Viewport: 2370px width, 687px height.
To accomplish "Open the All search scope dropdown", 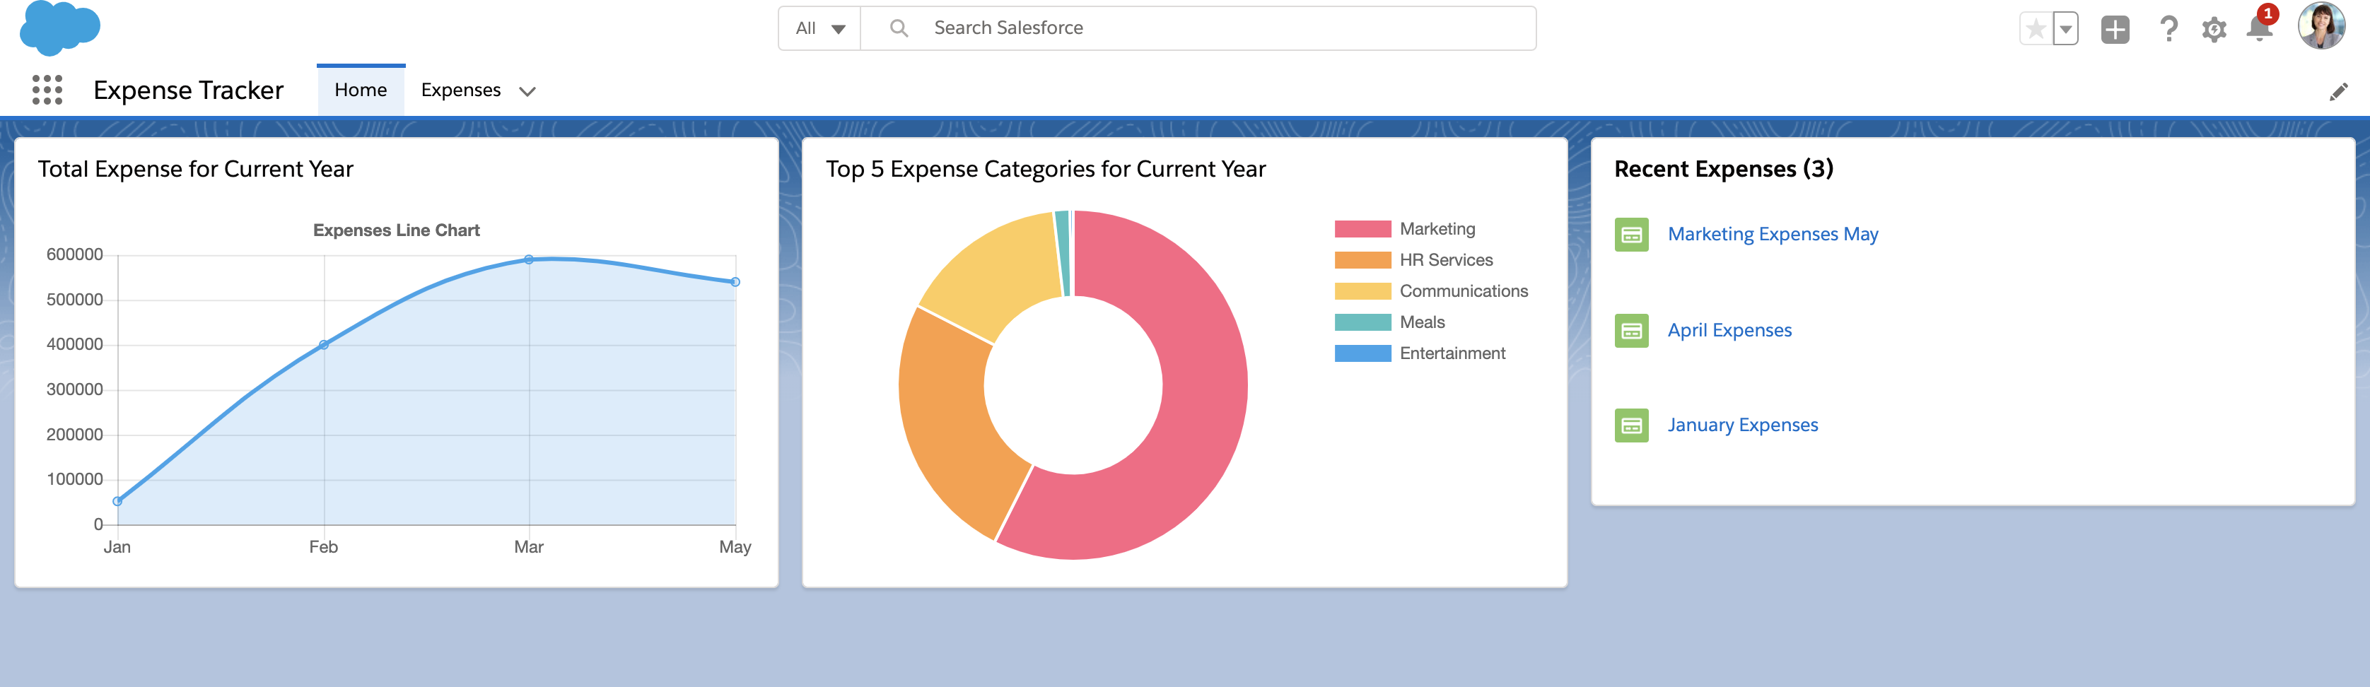I will (818, 28).
